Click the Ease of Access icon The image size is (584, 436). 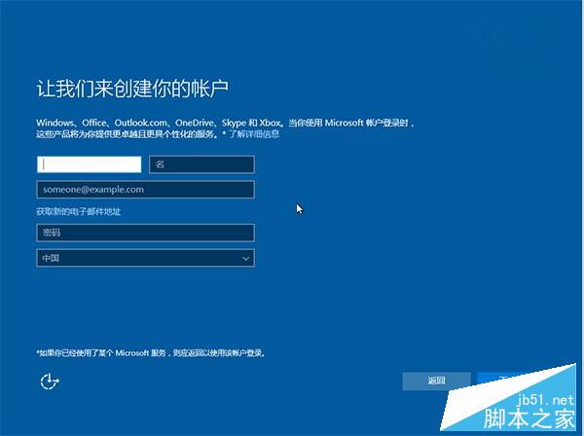click(50, 381)
